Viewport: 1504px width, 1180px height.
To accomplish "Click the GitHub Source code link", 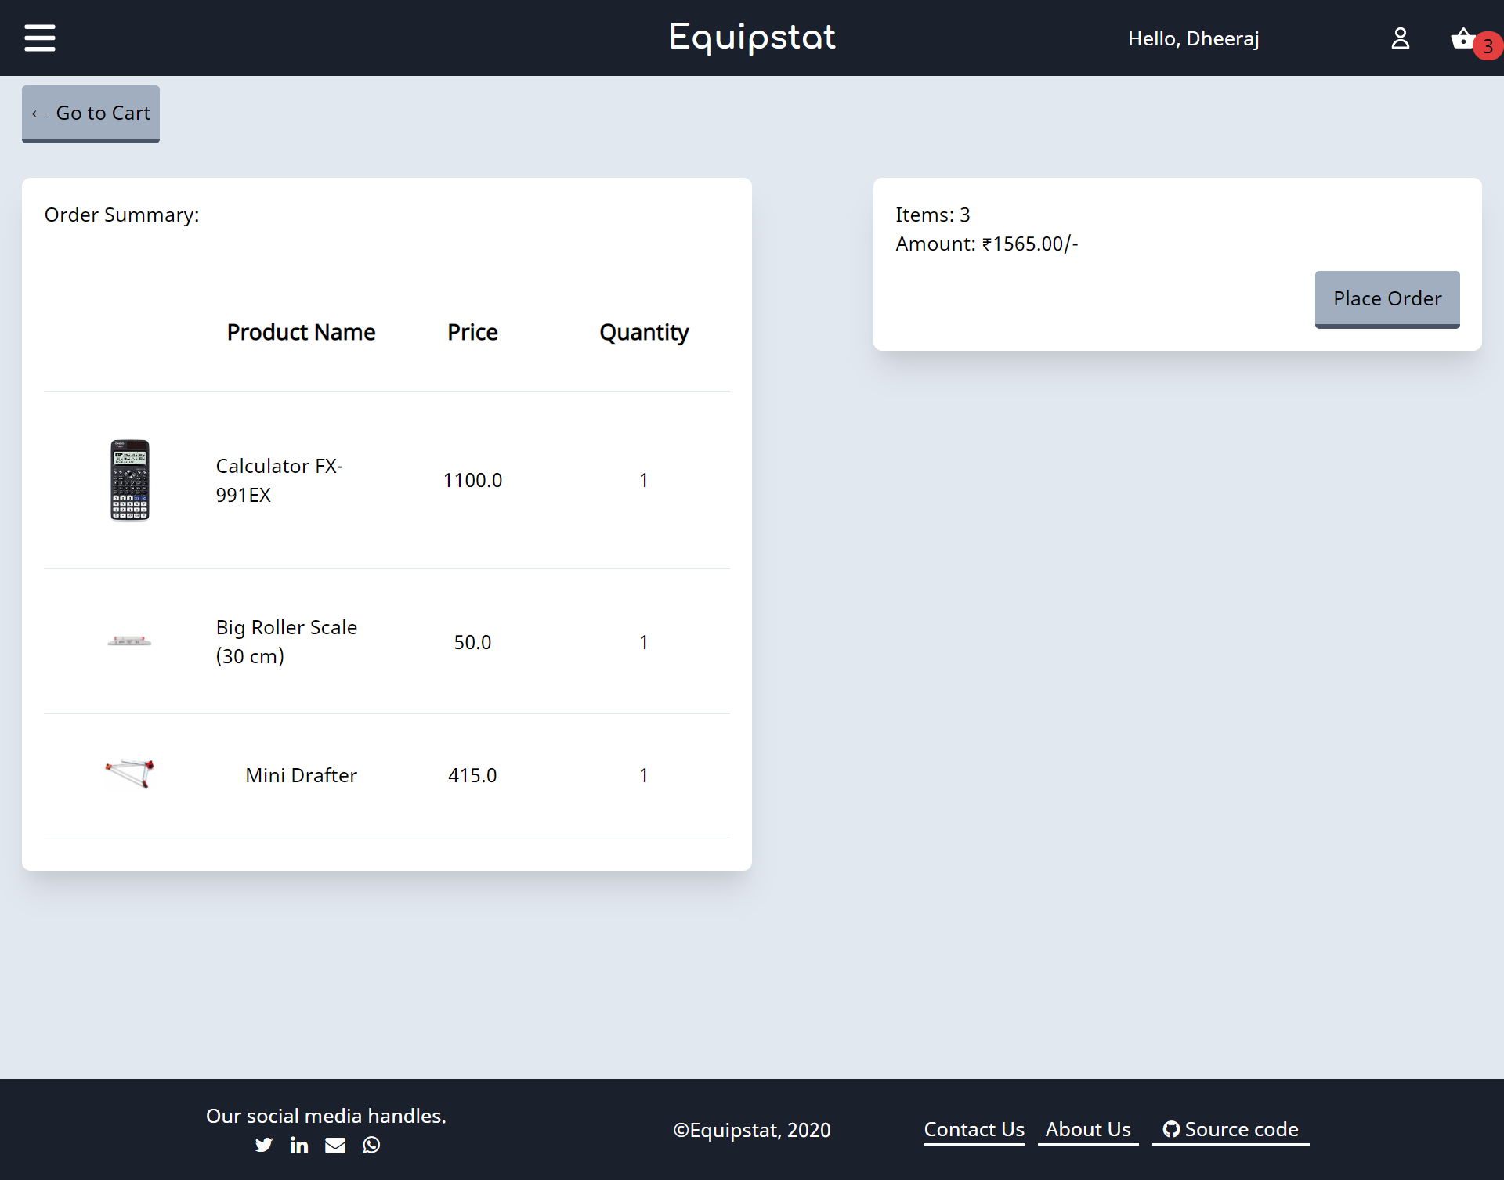I will pos(1231,1129).
